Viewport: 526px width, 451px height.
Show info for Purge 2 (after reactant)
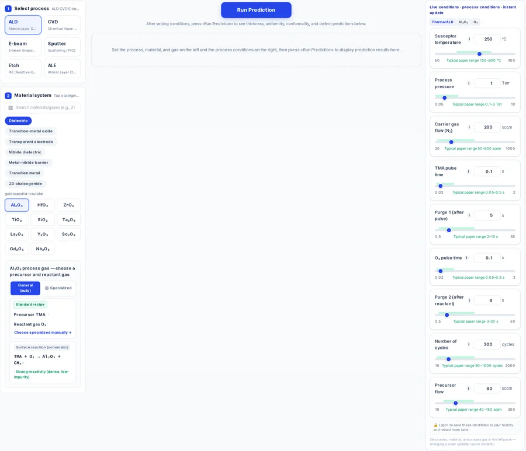click(x=469, y=300)
